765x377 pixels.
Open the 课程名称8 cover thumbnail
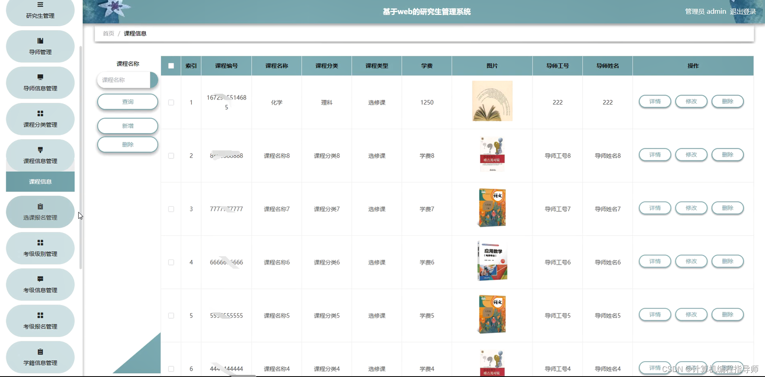pos(492,155)
